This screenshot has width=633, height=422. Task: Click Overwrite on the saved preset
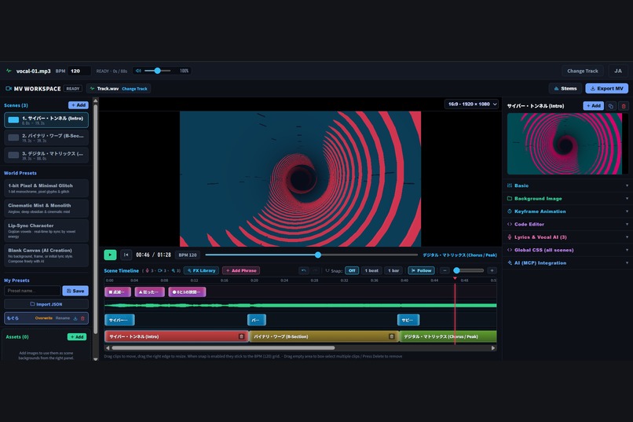coord(44,318)
